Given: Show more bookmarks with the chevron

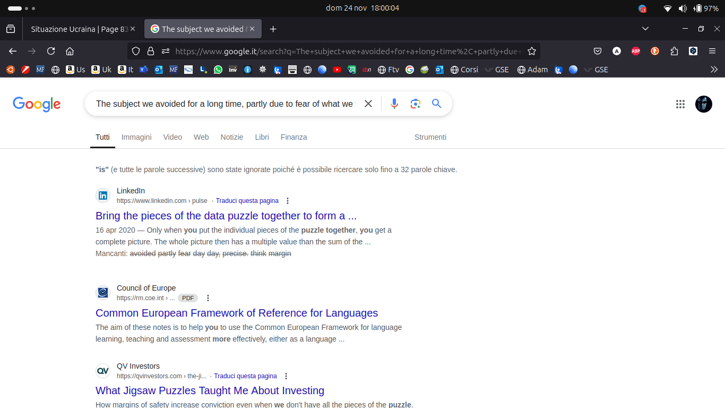Looking at the screenshot, I should (714, 70).
